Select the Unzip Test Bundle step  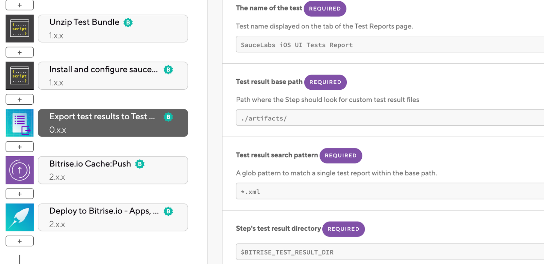pyautogui.click(x=113, y=29)
